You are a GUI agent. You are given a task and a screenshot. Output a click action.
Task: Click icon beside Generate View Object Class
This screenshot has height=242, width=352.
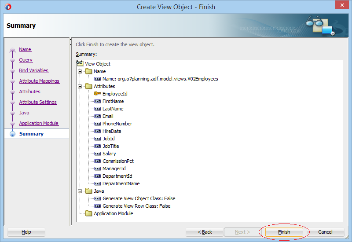click(97, 198)
